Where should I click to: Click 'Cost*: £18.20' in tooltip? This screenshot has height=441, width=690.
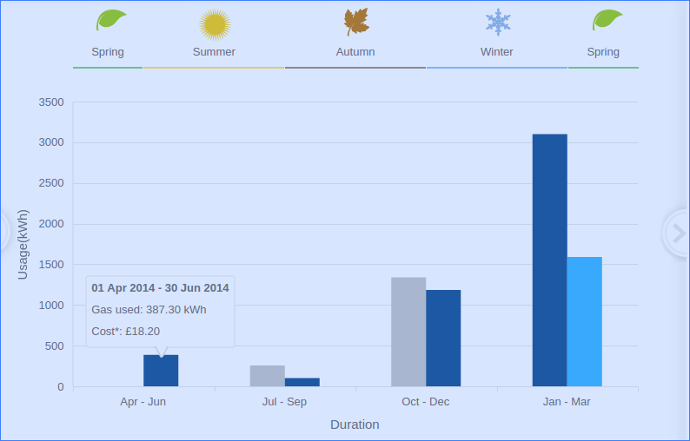tap(125, 331)
